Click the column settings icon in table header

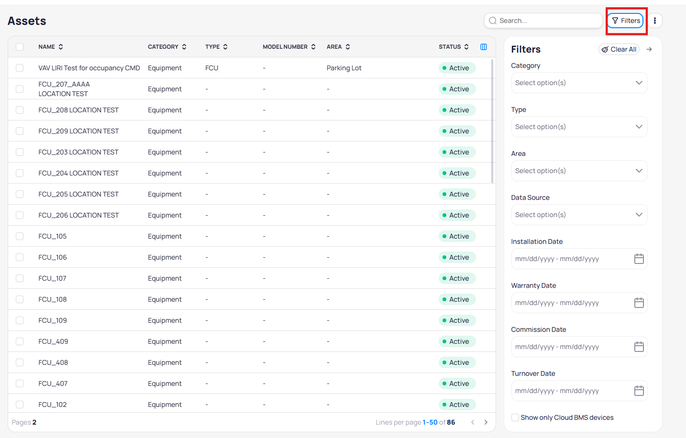click(x=484, y=47)
